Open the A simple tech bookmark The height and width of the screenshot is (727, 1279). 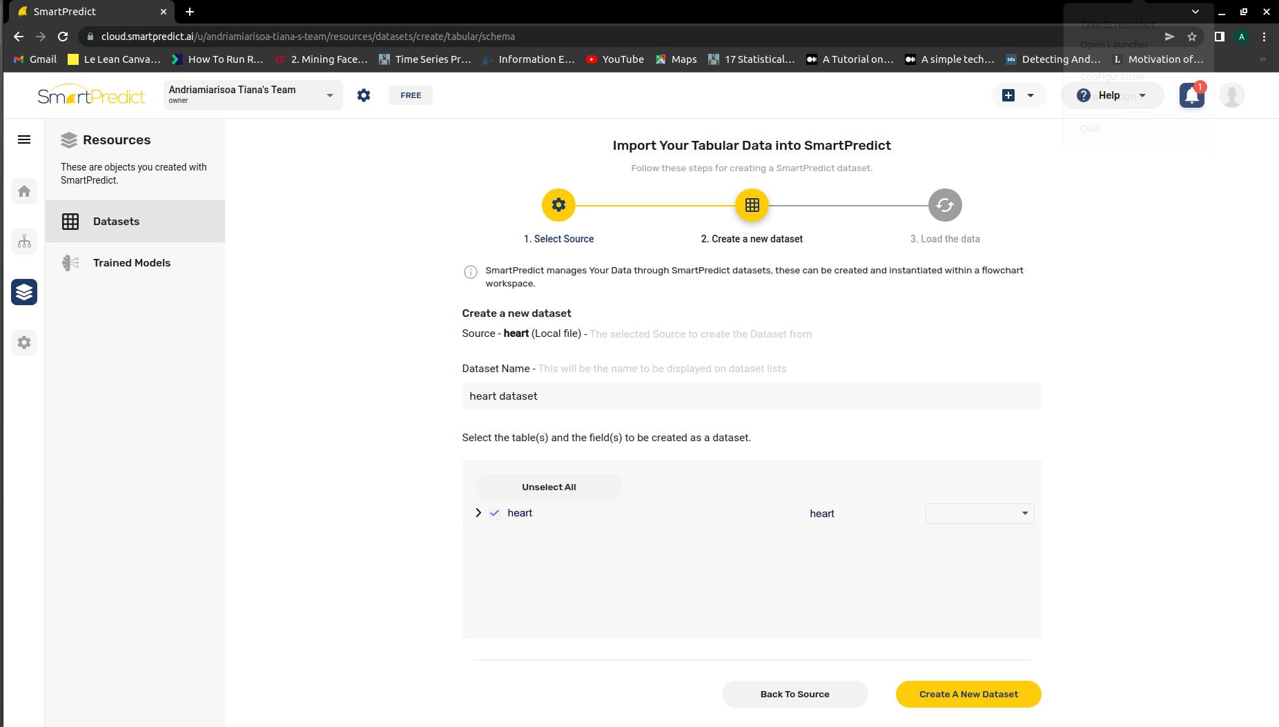click(x=950, y=59)
